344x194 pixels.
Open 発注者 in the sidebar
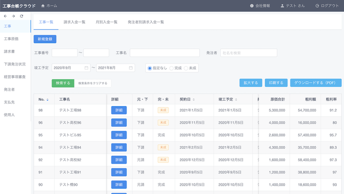[x=15, y=89]
